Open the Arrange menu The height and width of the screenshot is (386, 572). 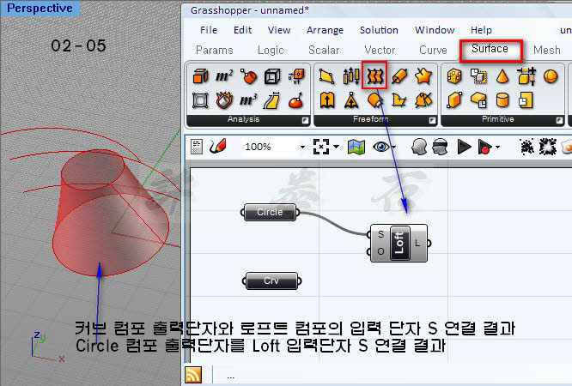(325, 30)
